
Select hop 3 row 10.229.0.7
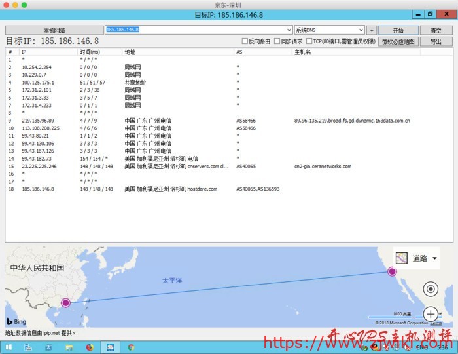pos(229,75)
